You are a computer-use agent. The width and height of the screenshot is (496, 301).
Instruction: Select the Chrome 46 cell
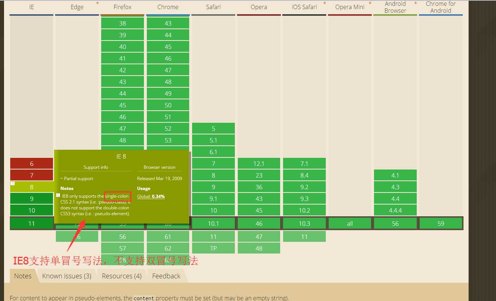168,58
